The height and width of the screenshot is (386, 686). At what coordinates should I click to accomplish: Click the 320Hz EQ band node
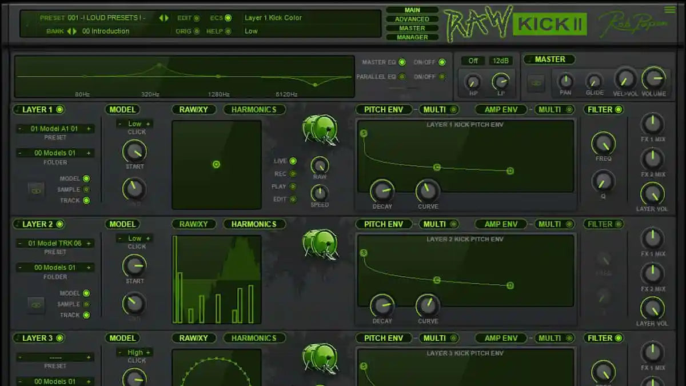point(160,66)
